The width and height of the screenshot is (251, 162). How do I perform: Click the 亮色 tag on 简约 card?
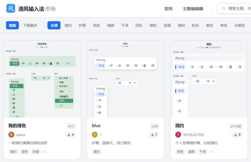coord(180,152)
